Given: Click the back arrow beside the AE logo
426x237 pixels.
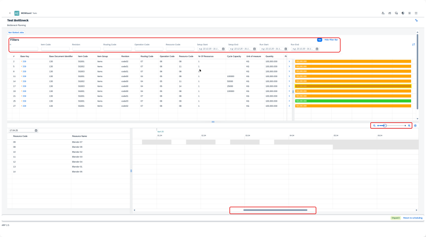Looking at the screenshot, I should pos(10,13).
